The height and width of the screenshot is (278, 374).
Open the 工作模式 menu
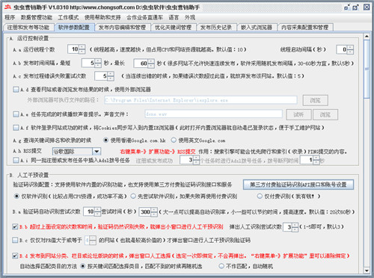pyautogui.click(x=68, y=17)
